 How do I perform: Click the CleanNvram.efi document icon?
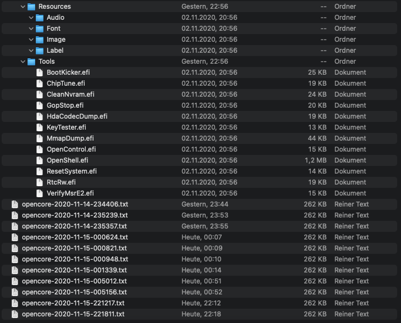coord(40,94)
